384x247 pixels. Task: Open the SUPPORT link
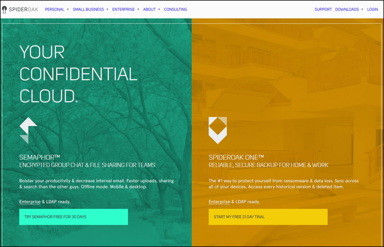point(323,9)
